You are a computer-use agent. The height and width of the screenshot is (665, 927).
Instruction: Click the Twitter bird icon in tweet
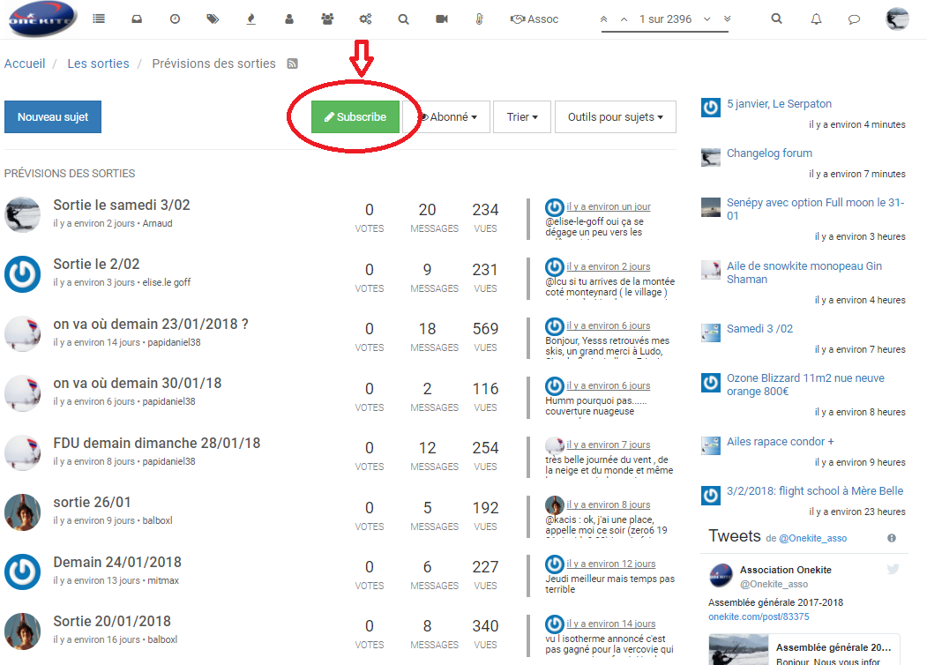click(893, 569)
